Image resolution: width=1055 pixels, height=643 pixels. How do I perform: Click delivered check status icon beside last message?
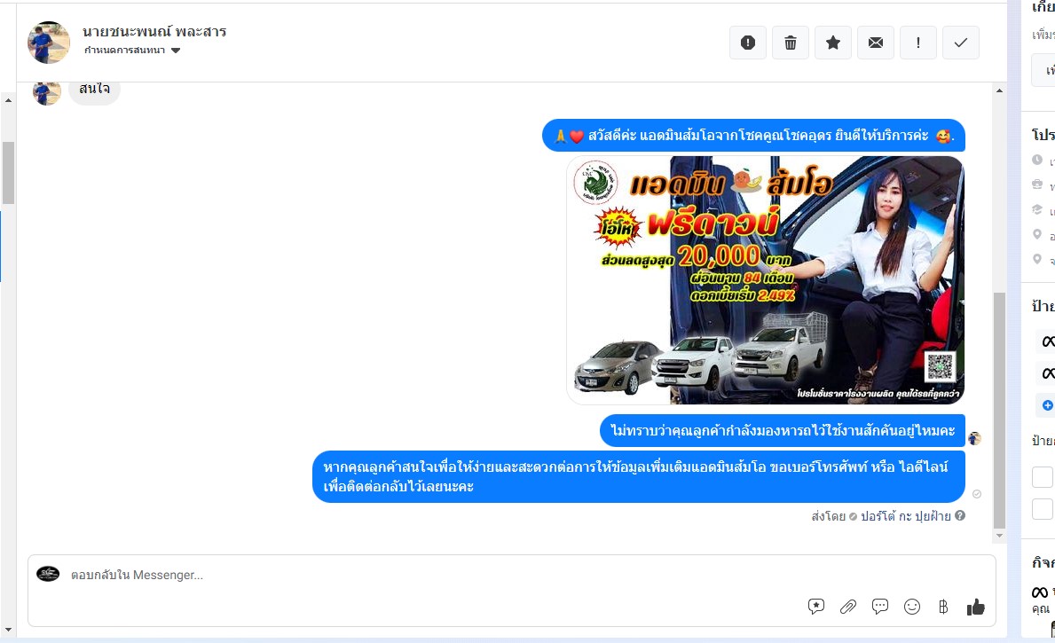point(977,494)
